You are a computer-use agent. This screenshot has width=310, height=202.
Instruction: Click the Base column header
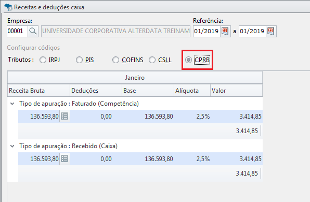pos(148,91)
